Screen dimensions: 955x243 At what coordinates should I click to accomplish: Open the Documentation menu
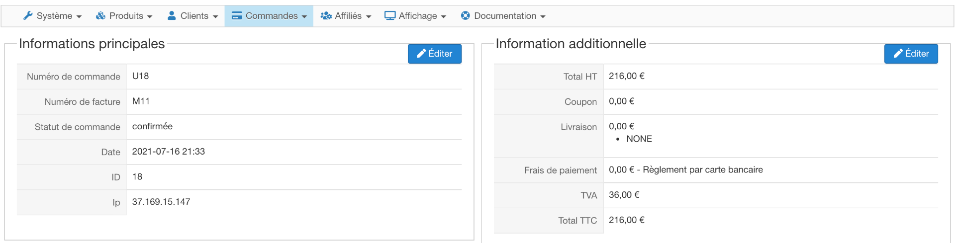pos(505,16)
